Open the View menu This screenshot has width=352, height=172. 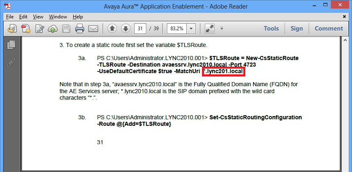38,17
